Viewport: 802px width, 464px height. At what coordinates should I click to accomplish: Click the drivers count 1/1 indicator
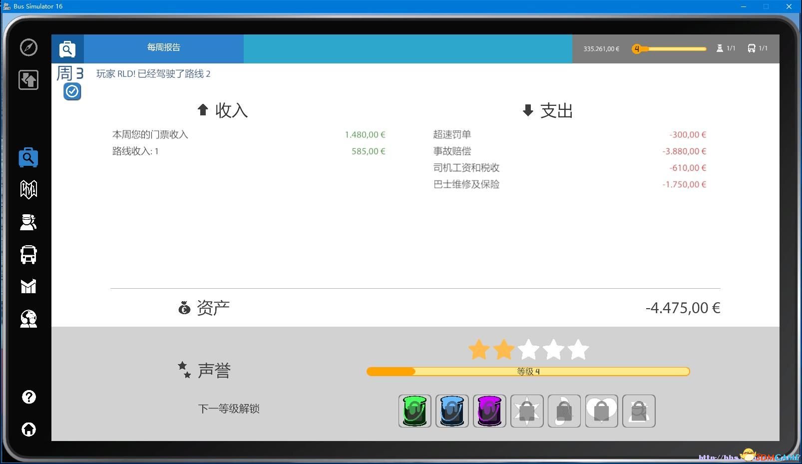tap(726, 48)
